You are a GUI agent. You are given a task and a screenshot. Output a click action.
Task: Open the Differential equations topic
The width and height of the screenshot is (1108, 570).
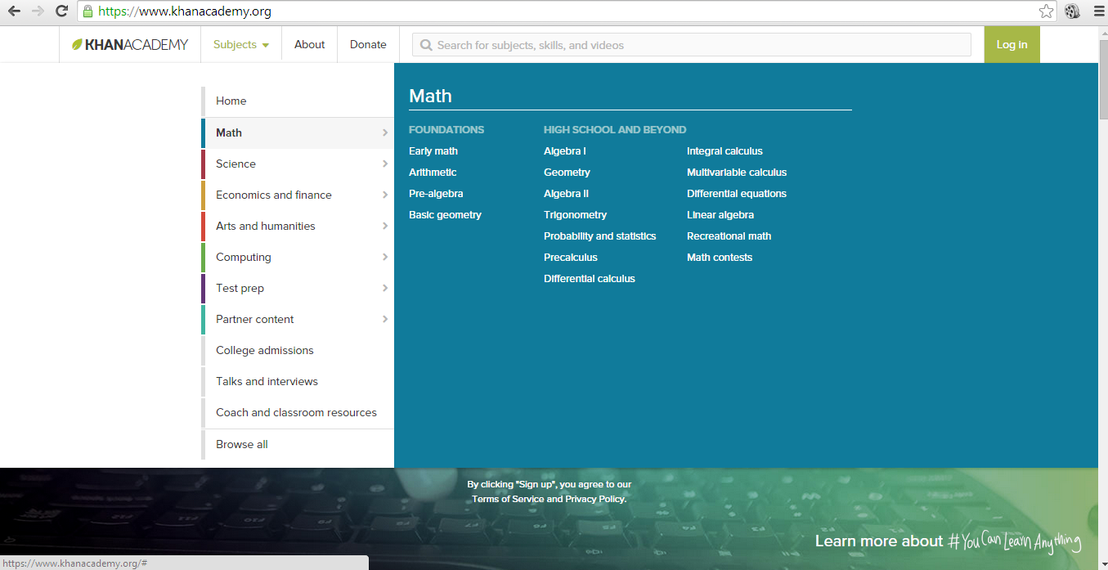tap(737, 194)
